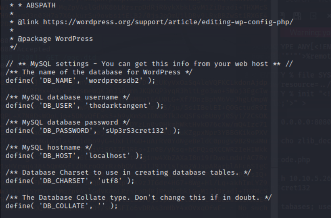This screenshot has height=218, width=331.
Task: Click the terminal's vertical scrollbar track
Action: [x=274, y=109]
